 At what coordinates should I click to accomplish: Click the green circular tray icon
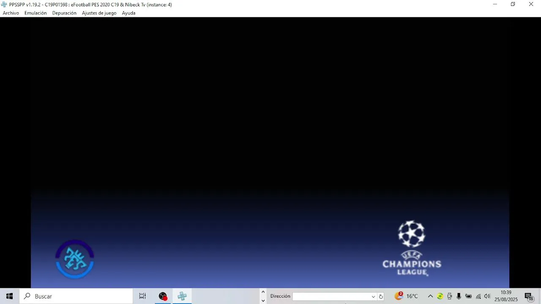[440, 296]
